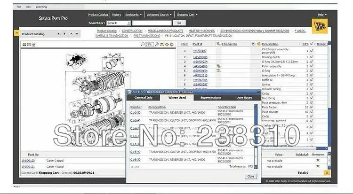Go back using the left arrow in Product Catalog
Screen dimensions: 353x194
pyautogui.click(x=58, y=34)
